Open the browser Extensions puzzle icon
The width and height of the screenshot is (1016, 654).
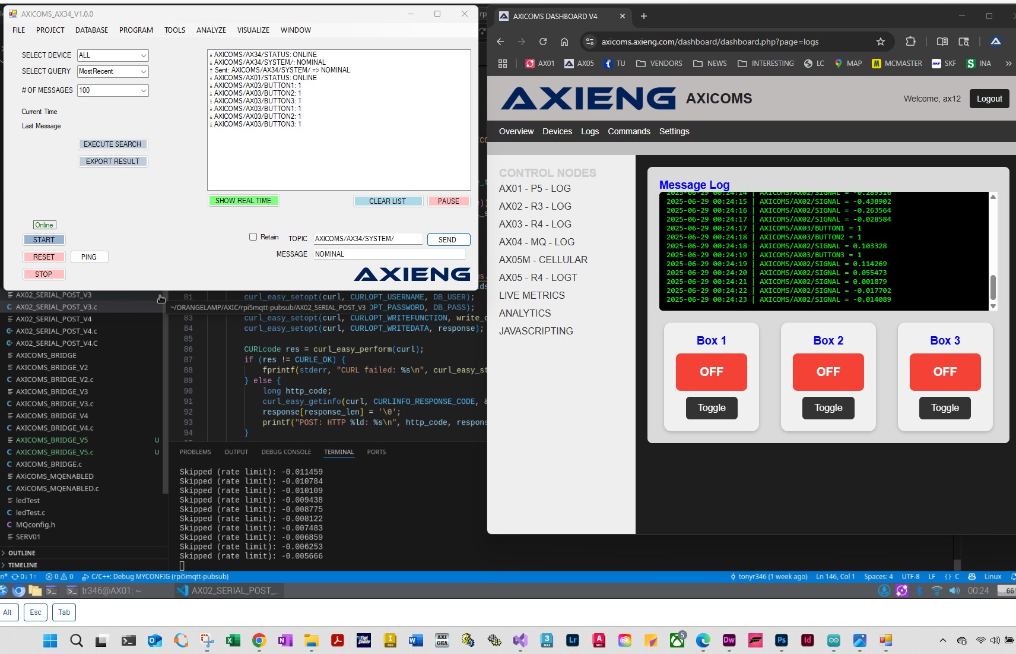pos(910,42)
